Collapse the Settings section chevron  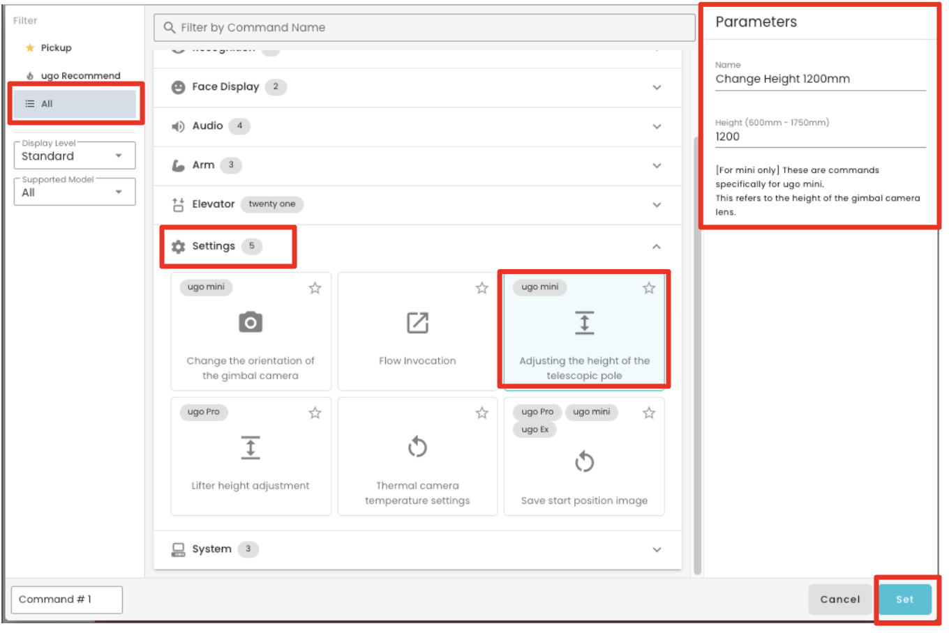657,247
